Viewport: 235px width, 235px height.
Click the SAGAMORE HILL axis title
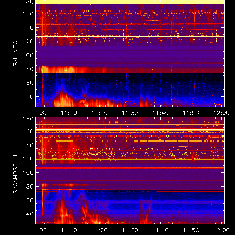[x=15, y=171]
